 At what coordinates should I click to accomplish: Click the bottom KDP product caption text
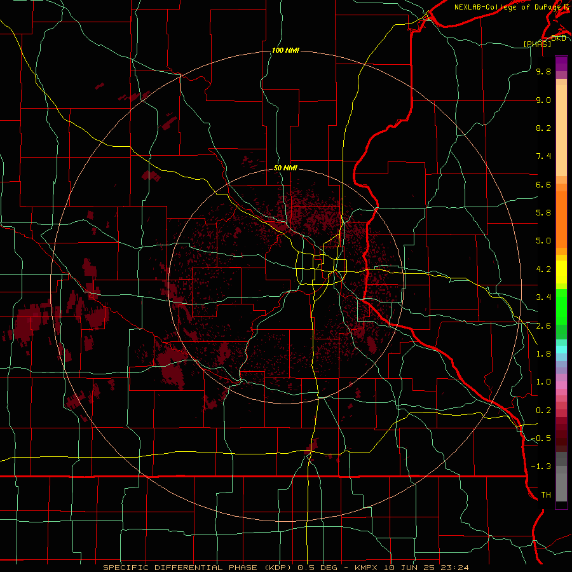pos(286,568)
